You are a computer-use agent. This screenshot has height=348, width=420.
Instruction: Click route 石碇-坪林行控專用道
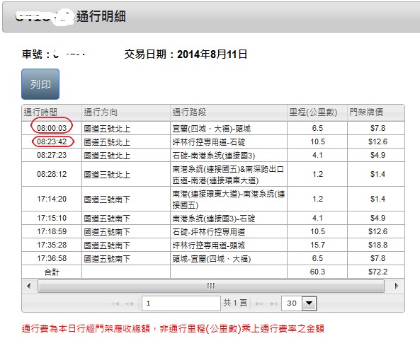coord(209,232)
